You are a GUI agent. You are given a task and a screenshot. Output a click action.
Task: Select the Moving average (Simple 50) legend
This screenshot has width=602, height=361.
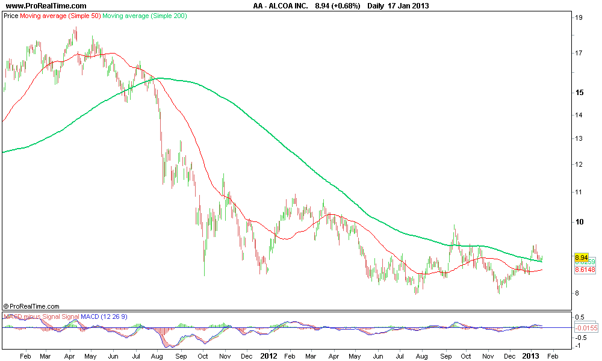[60, 16]
